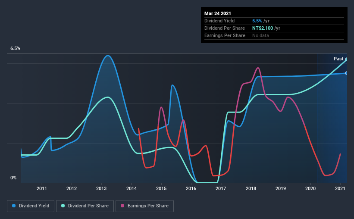This screenshot has width=354, height=219.
Task: Click the tooltip Dividend Yield row label
Action: click(x=219, y=21)
